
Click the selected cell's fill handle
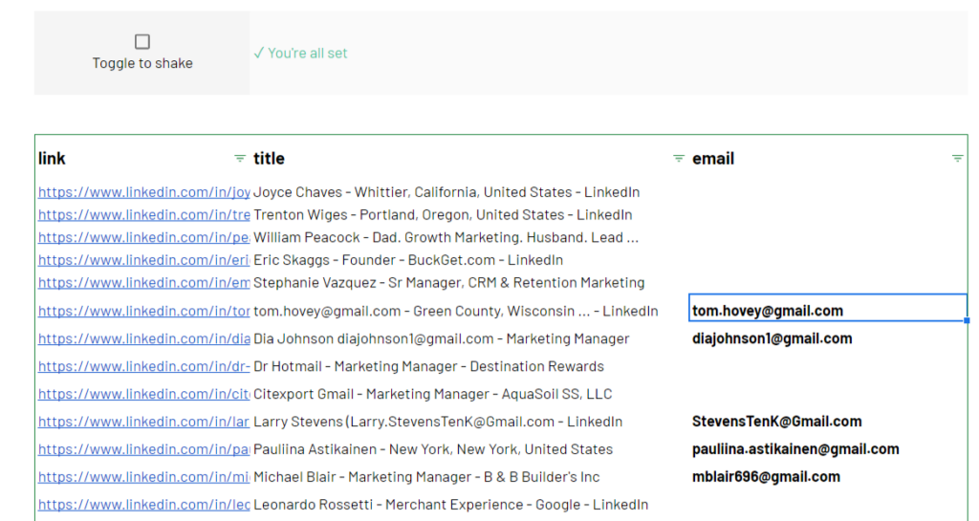click(967, 320)
